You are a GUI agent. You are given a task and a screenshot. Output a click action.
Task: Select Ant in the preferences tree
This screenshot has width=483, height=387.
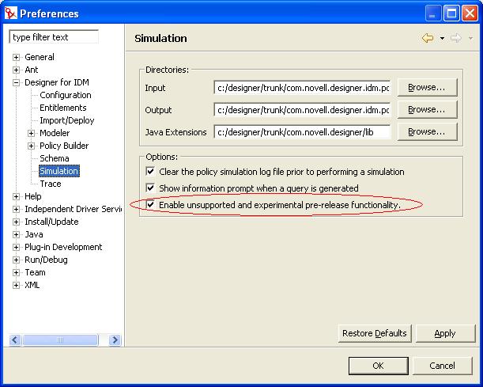pos(32,70)
